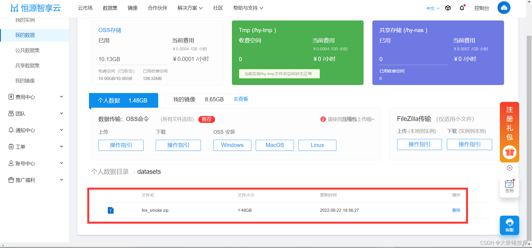Screen dimensions: 532x248
Task: Expand the 账号中心 sidebar section
Action: (x=62, y=163)
